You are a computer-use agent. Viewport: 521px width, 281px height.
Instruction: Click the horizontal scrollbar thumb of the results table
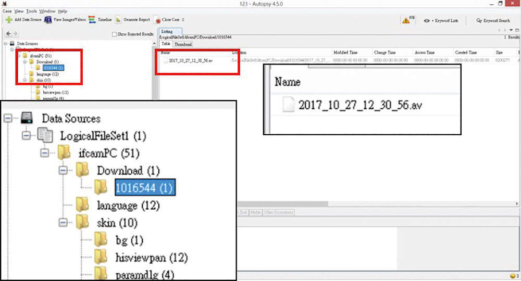pos(283,203)
